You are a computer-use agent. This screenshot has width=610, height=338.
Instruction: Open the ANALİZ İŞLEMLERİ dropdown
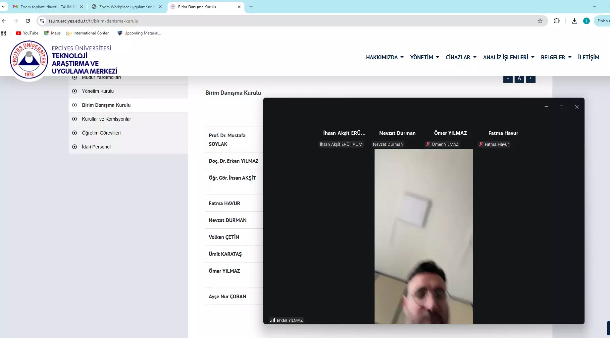508,57
